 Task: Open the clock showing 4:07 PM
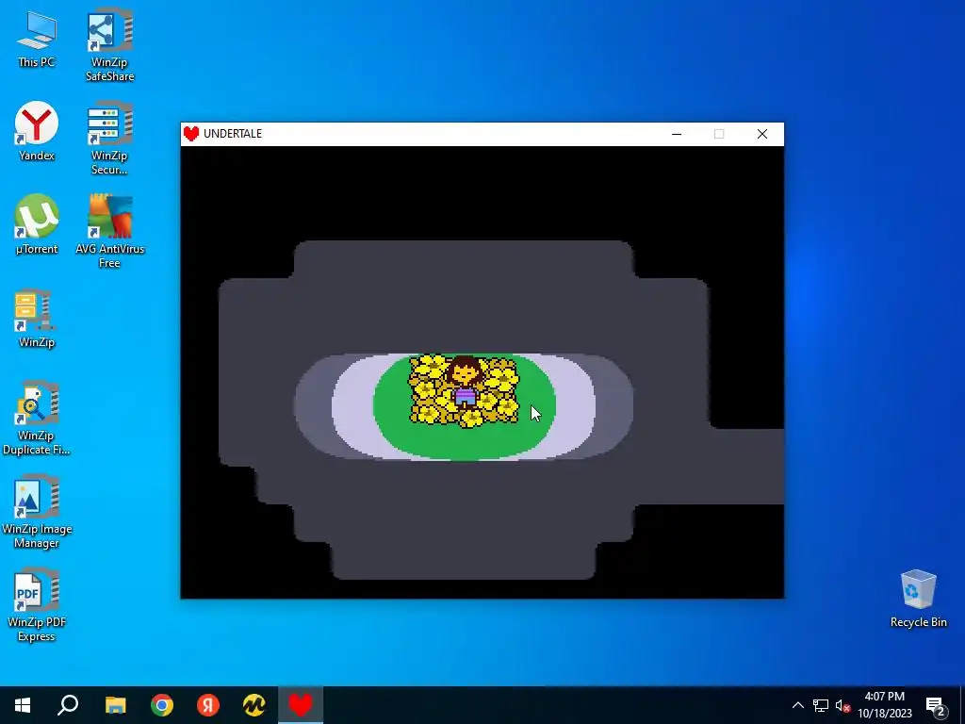coord(884,705)
